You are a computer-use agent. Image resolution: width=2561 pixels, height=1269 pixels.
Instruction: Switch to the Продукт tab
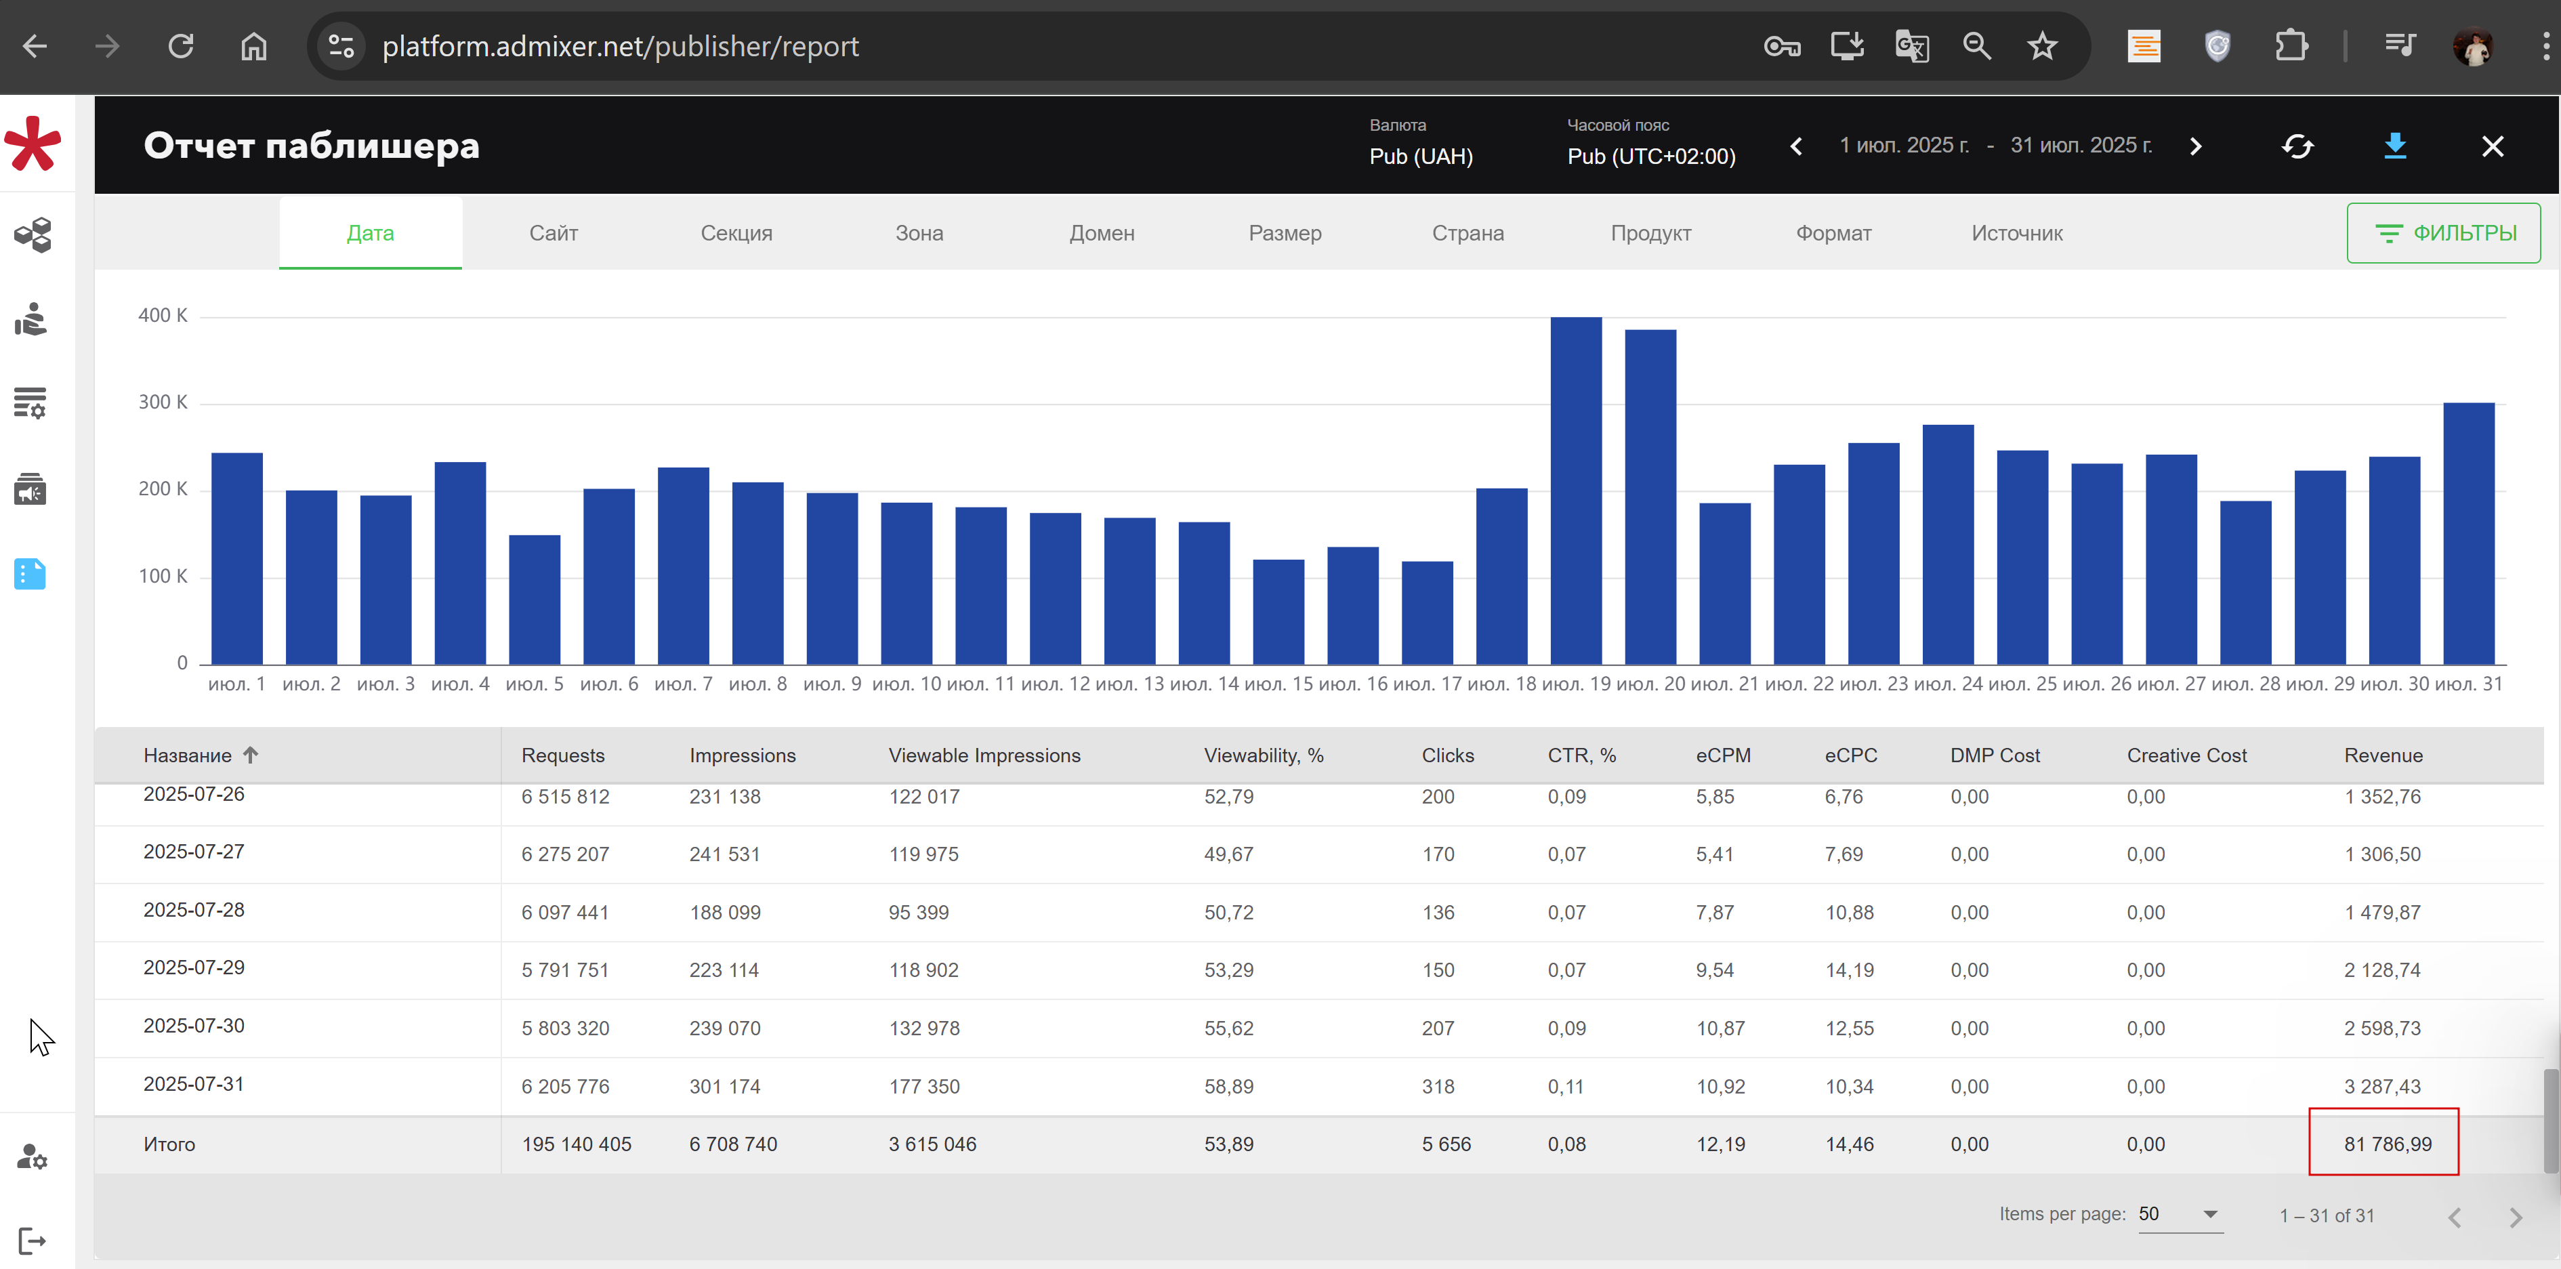(x=1650, y=232)
